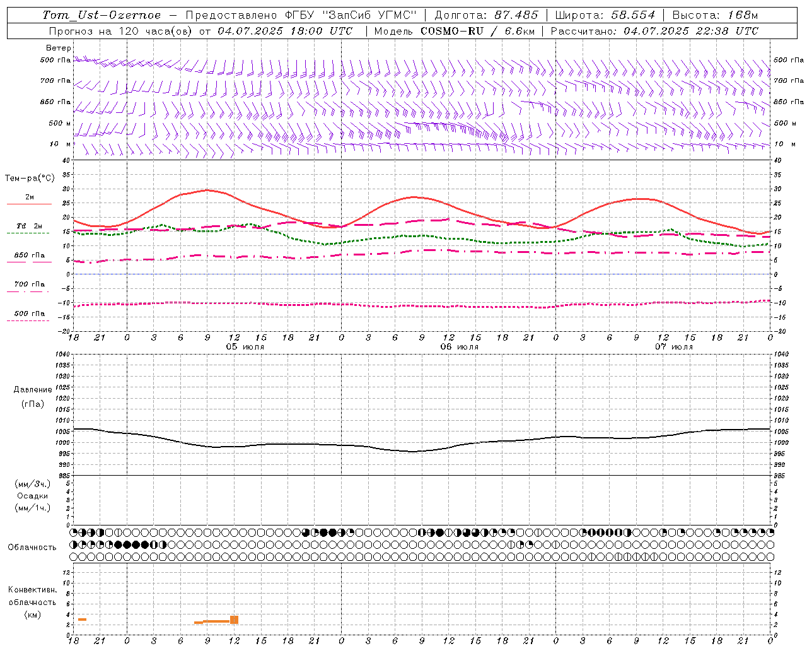Click 'Предоставлено ФГБУ "ЗапСиб УГМС"' provider text

pyautogui.click(x=301, y=15)
